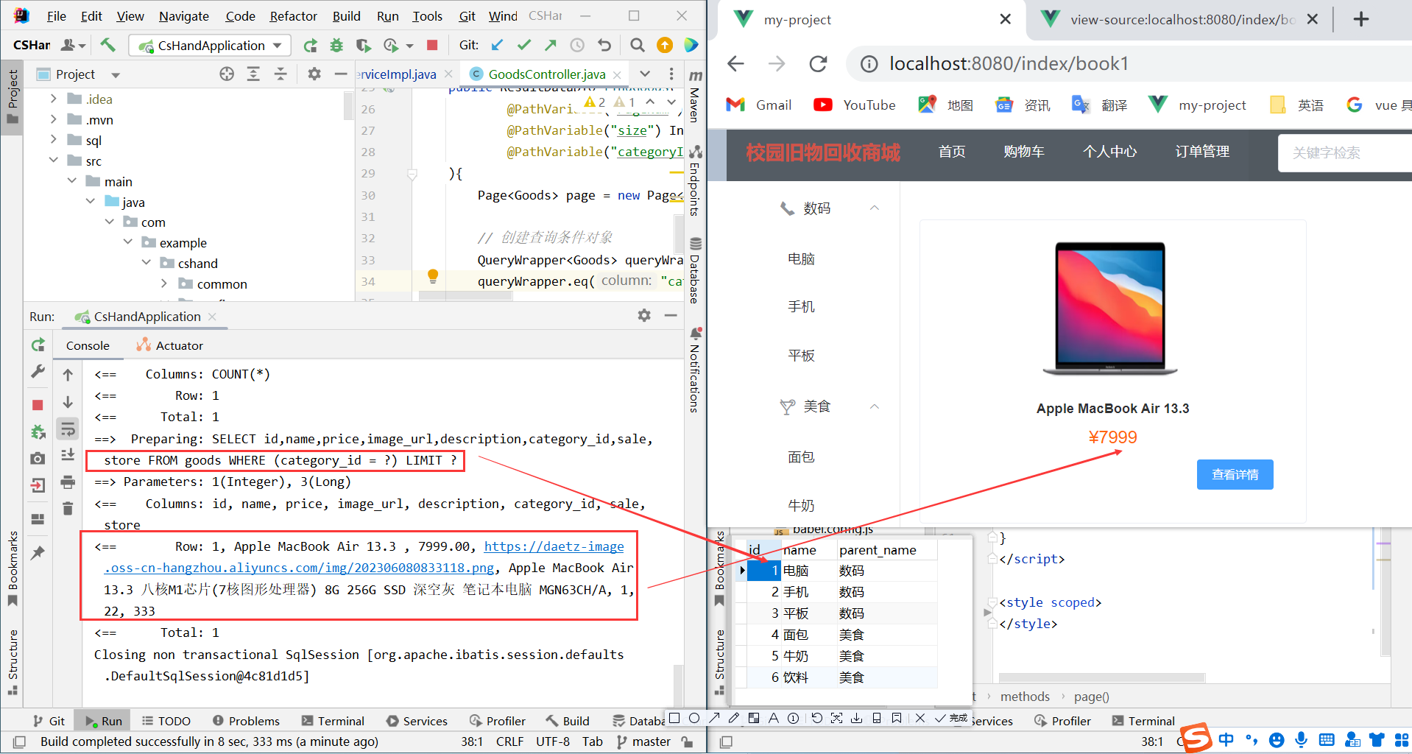
Task: Open Maven tool window on right edge
Action: [x=695, y=97]
